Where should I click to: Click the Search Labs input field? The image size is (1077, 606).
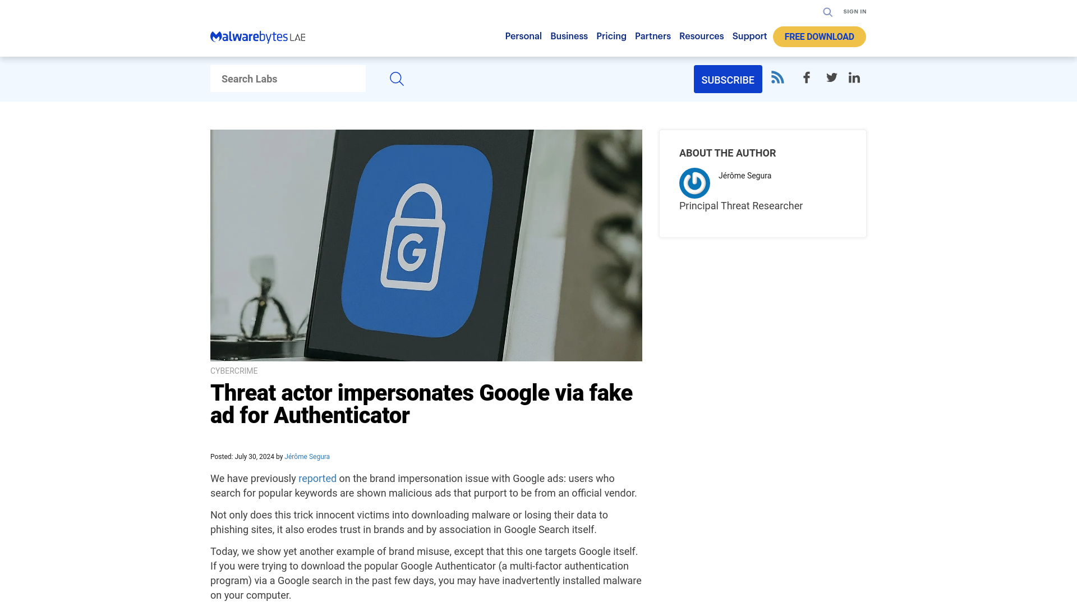(x=288, y=79)
